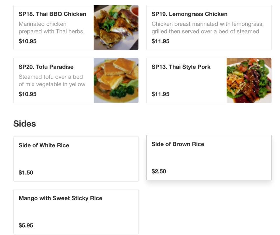
Task: Select the SP18. Thai BBQ Chicken title
Action: [x=52, y=14]
